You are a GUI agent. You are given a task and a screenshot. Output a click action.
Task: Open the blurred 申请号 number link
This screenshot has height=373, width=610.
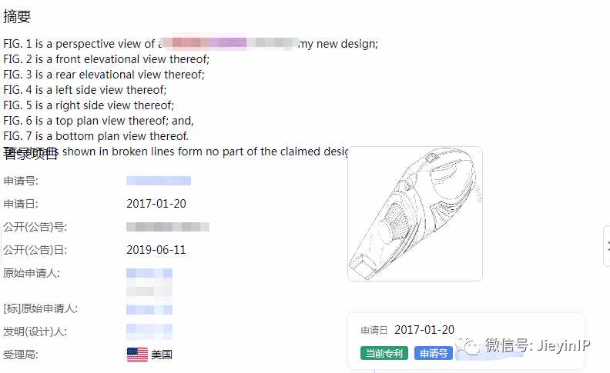point(159,181)
